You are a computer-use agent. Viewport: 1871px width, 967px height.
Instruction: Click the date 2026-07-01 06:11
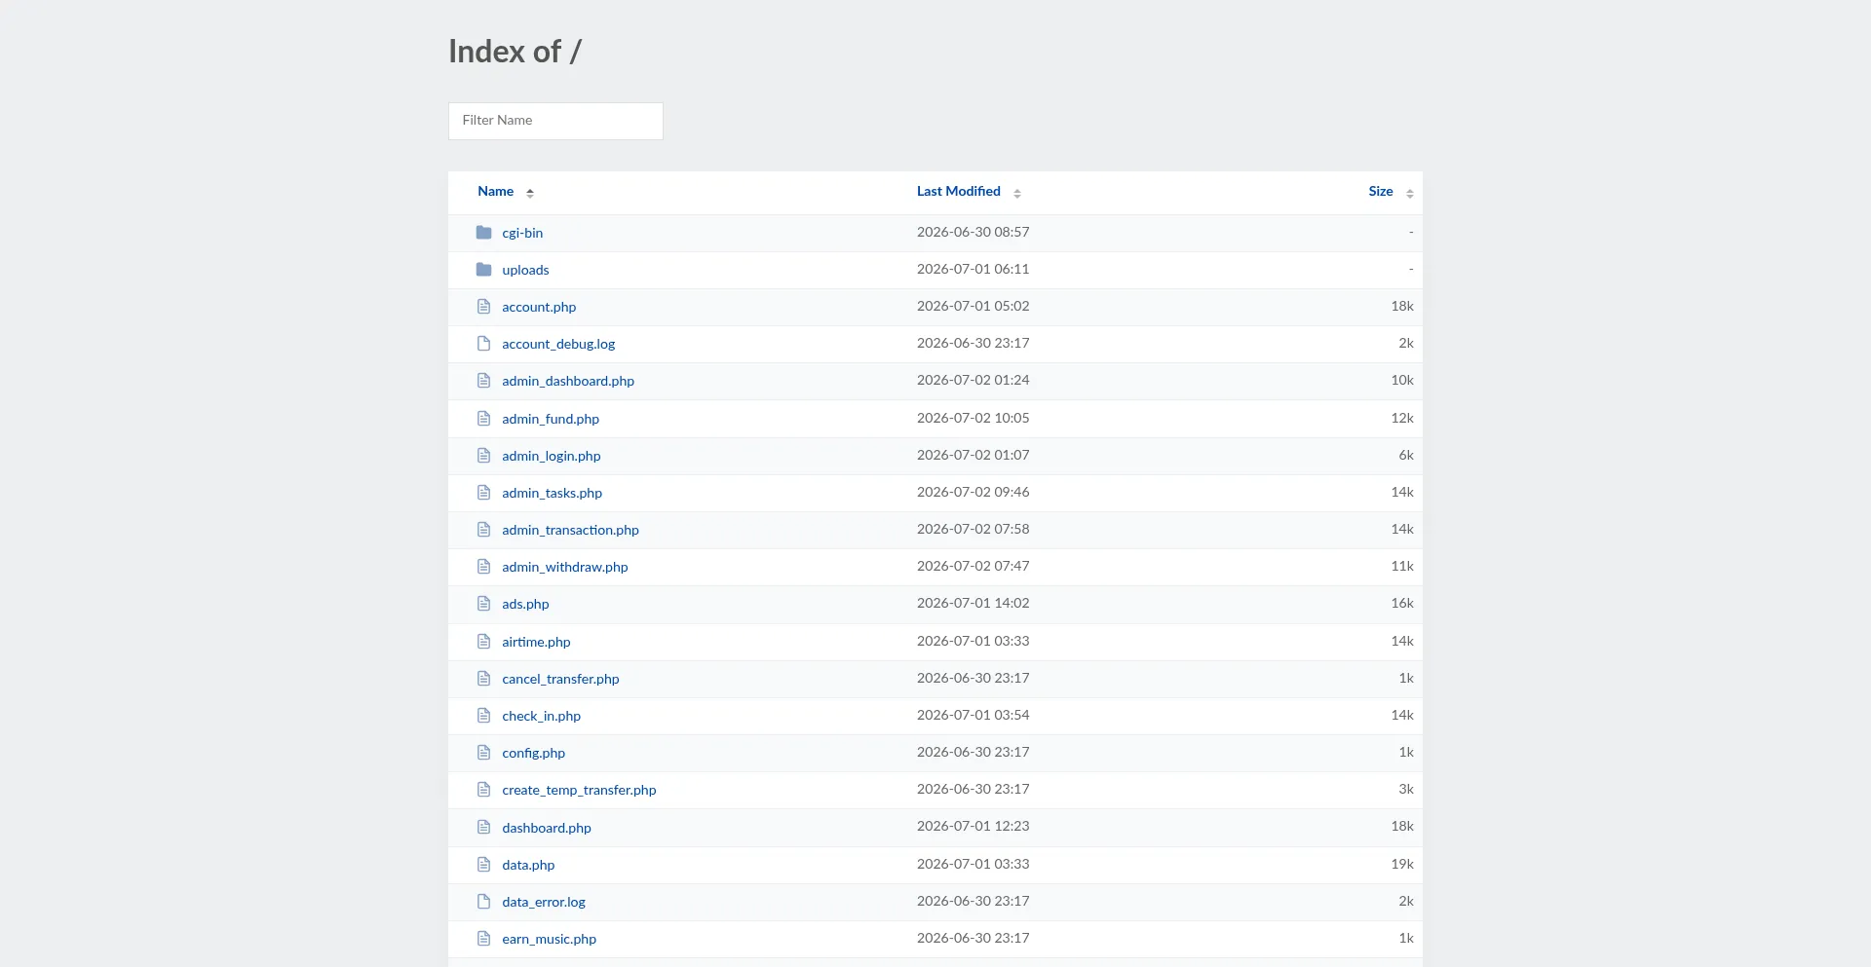coord(973,269)
